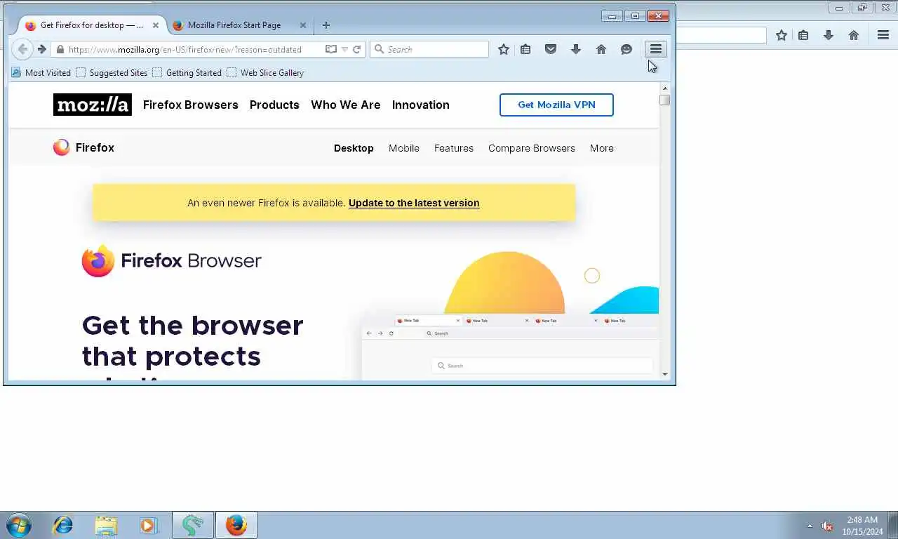
Task: Open Firefox Browsers navigation menu
Action: click(190, 105)
